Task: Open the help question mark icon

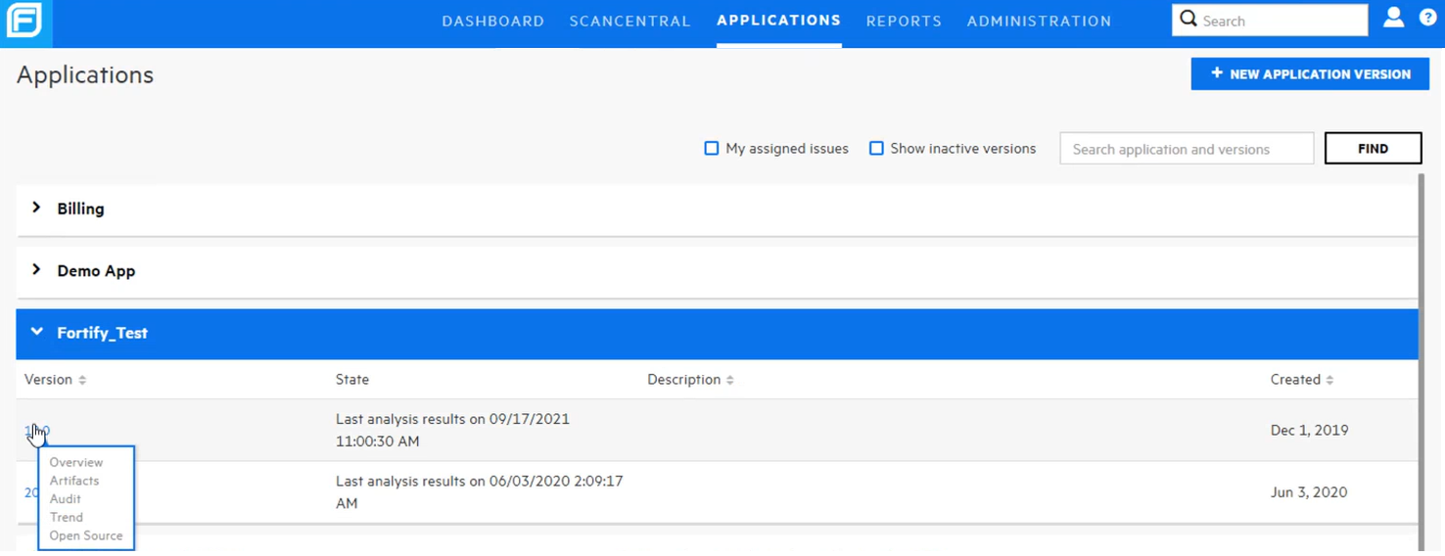Action: click(1427, 18)
